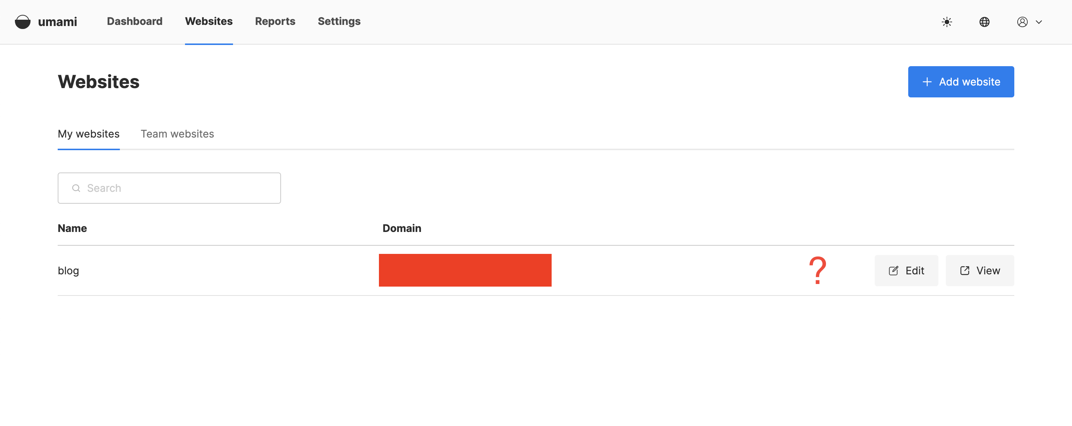Switch to the Team websites tab
The height and width of the screenshot is (426, 1072).
click(x=177, y=134)
